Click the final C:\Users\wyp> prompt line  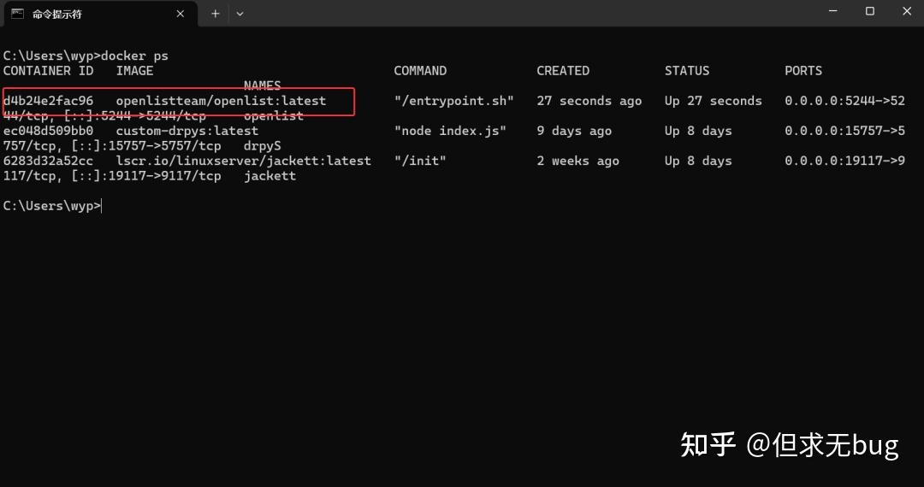(52, 206)
